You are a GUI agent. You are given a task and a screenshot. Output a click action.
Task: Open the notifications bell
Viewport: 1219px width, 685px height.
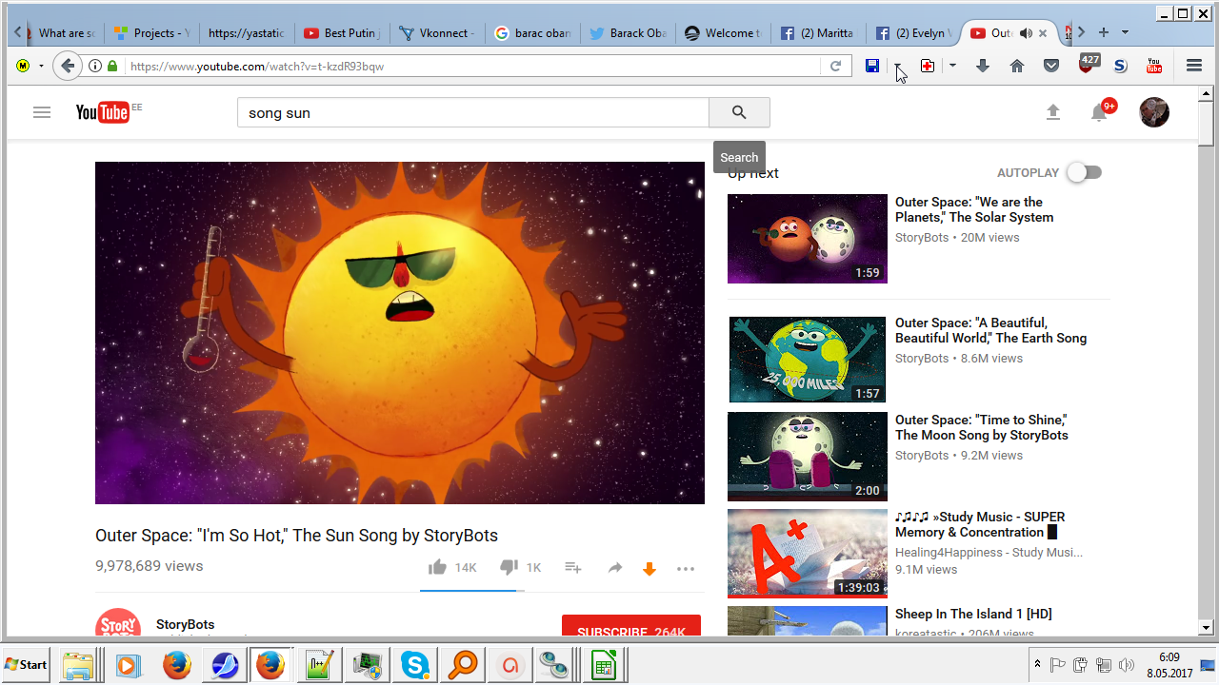click(1099, 112)
